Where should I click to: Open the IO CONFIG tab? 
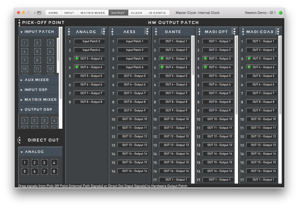[x=157, y=13]
